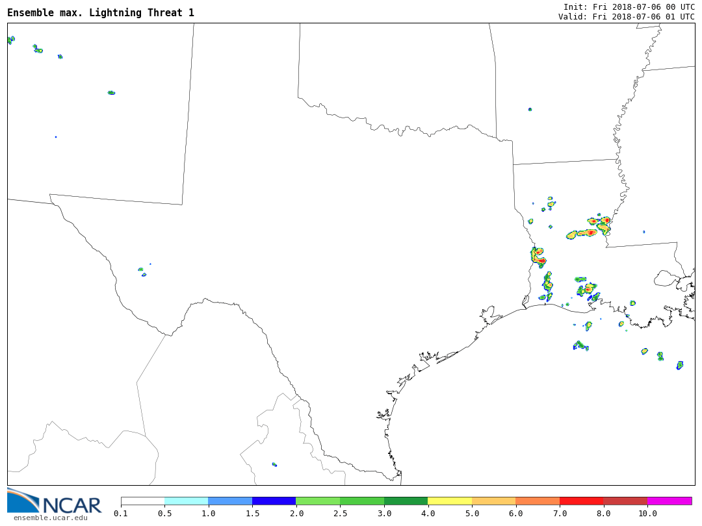
Task: Click the dark green 3.0–4.0 legend swatch
Action: coord(406,501)
